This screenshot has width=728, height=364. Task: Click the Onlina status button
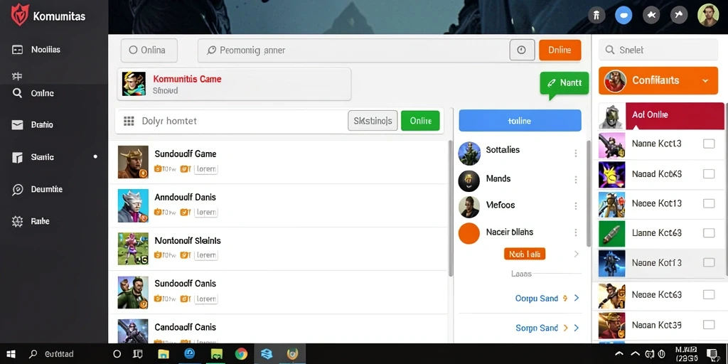pos(149,50)
